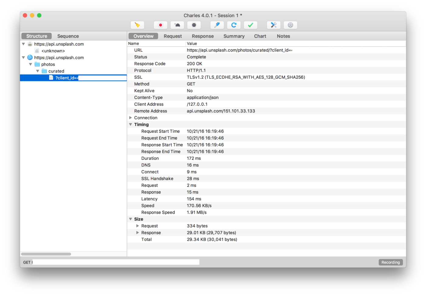Switch to the Sequence view
The width and height of the screenshot is (426, 296).
tap(68, 36)
